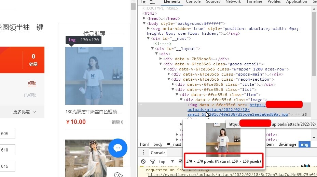317x177 pixels.
Task: Open the Sources tab
Action: click(x=213, y=2)
